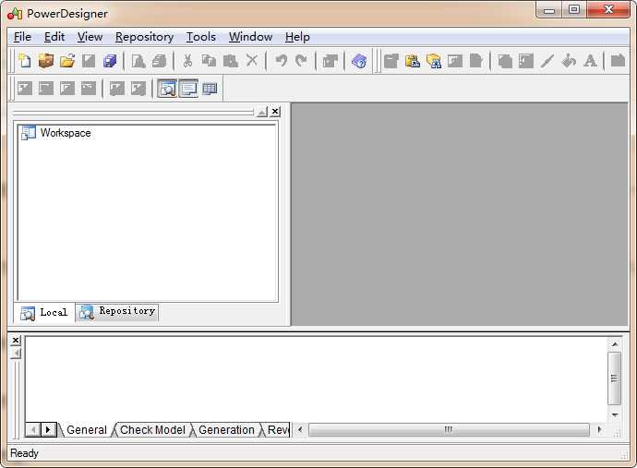Click the output tabs scroll-left arrow

33,429
